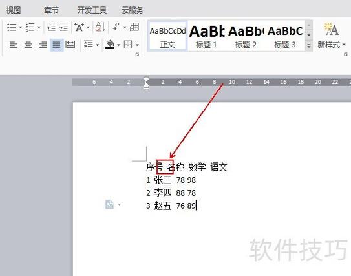Expand the Chinese layout dropdown arrow
351x276 pixels.
tap(88, 27)
